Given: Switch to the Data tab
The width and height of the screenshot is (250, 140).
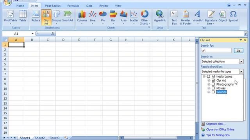Looking at the screenshot, I should 89,6.
